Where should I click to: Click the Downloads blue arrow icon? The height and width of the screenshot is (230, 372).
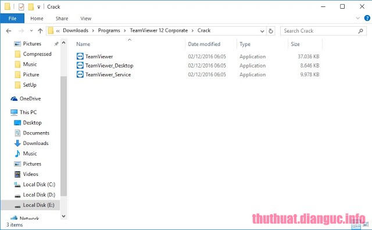pos(17,143)
